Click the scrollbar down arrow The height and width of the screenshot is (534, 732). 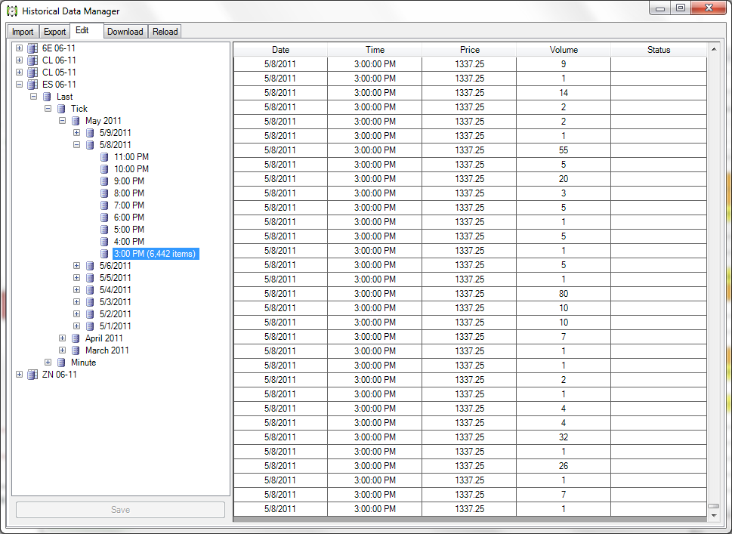tap(713, 515)
